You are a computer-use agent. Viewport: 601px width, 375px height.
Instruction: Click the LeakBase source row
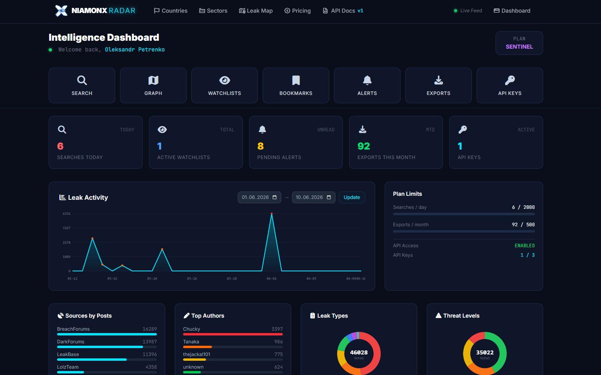(107, 356)
